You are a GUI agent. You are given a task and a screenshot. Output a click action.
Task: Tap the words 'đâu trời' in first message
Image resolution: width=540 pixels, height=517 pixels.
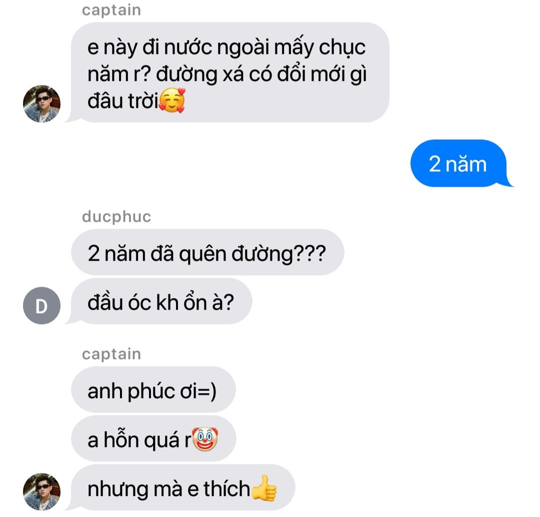pos(123,101)
